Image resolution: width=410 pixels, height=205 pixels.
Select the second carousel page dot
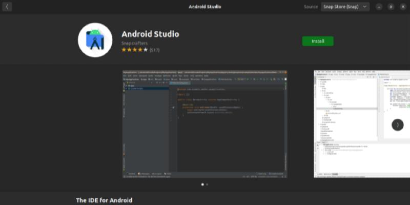(x=207, y=184)
